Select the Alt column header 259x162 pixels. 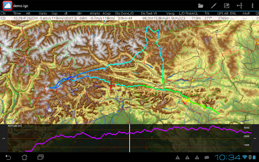[x=28, y=13]
